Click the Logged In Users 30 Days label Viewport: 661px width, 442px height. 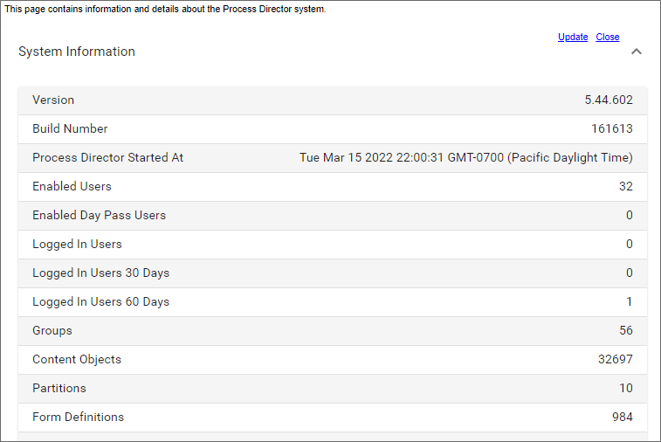pyautogui.click(x=100, y=273)
